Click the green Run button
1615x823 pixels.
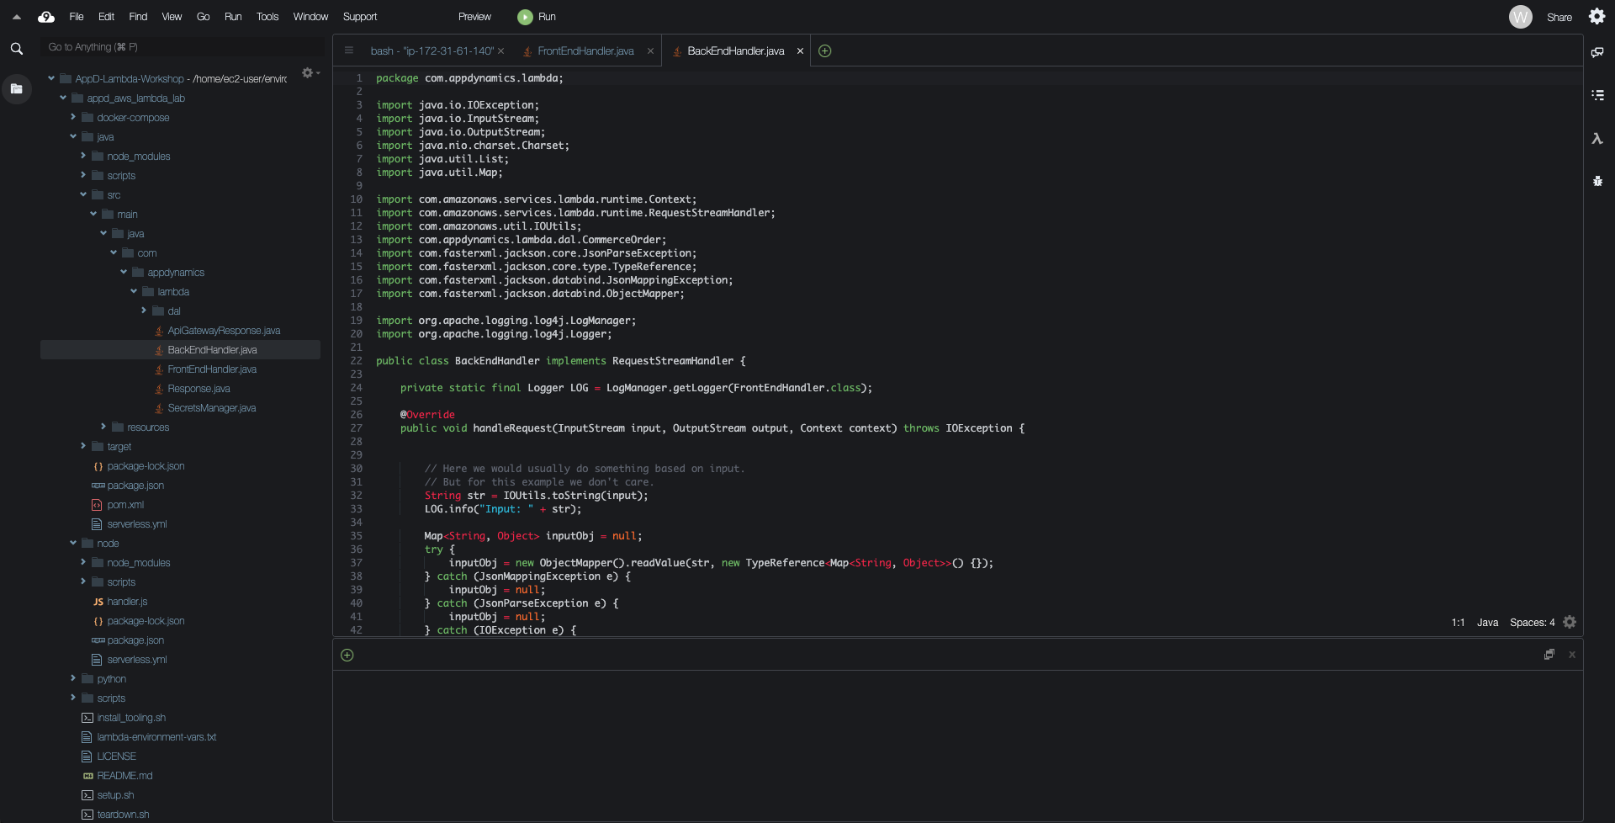[537, 17]
